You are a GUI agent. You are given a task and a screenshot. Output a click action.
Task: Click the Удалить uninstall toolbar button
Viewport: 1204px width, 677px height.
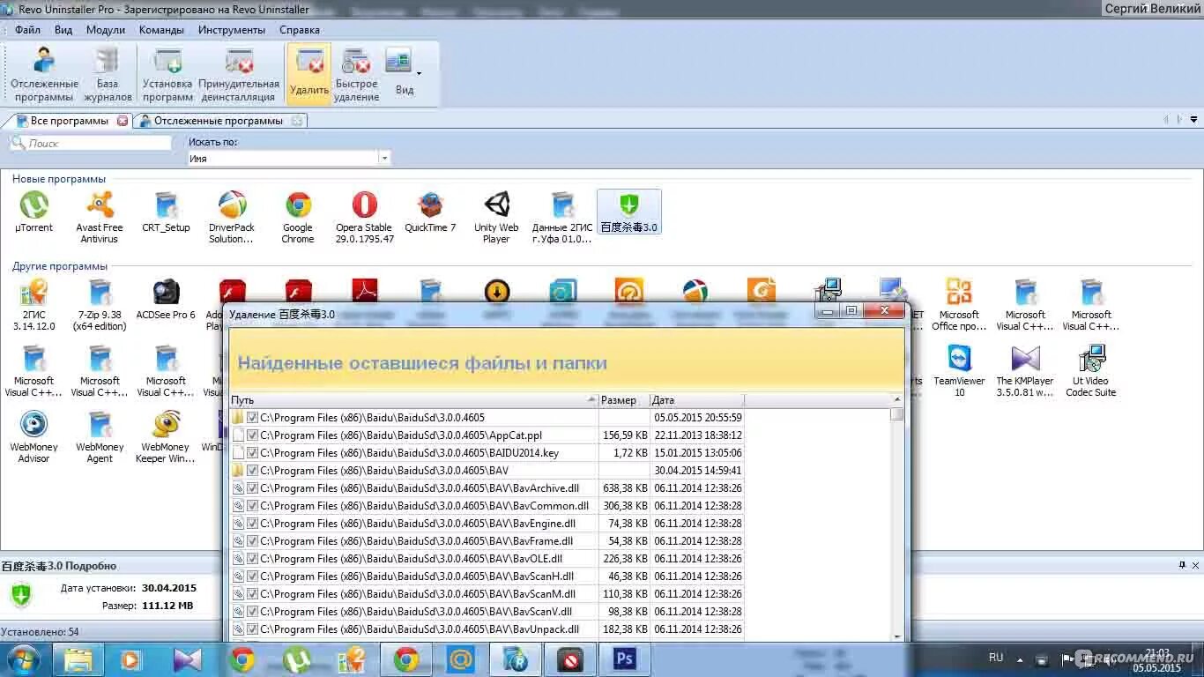tap(308, 74)
